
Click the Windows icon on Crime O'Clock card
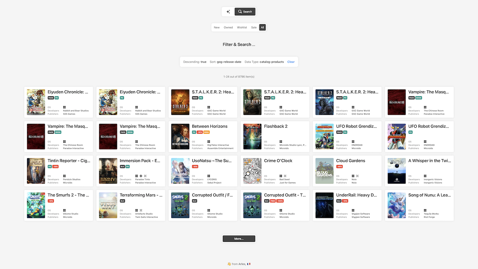coord(281,176)
